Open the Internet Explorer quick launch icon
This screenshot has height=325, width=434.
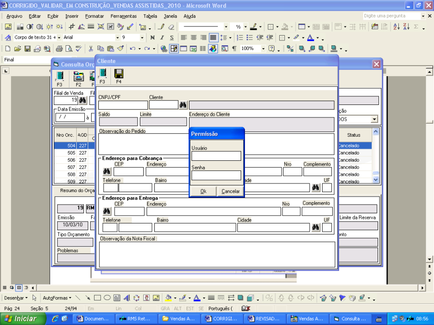[x=55, y=319]
